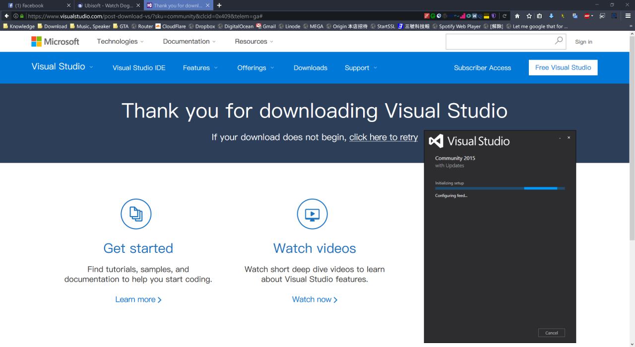This screenshot has height=347, width=635.
Task: Open the Firefox hamburger menu
Action: [628, 16]
